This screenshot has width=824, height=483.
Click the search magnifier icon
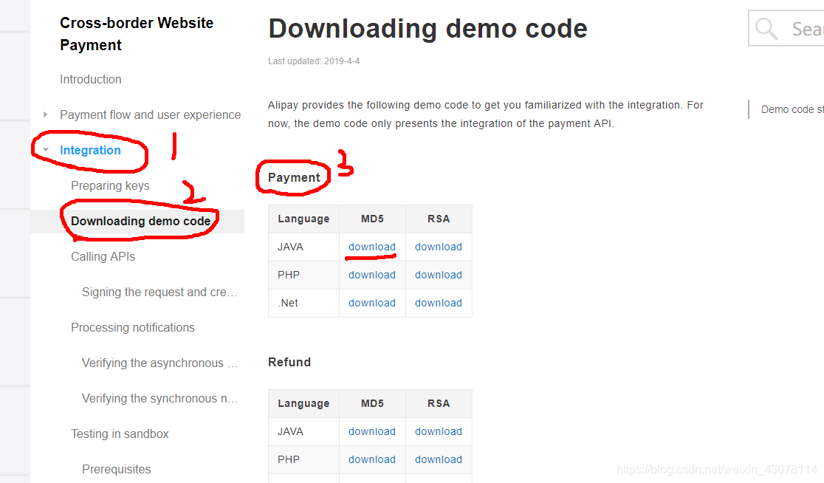click(x=766, y=28)
